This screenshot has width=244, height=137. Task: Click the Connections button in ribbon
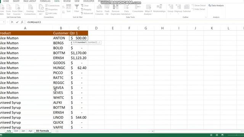(53, 6)
